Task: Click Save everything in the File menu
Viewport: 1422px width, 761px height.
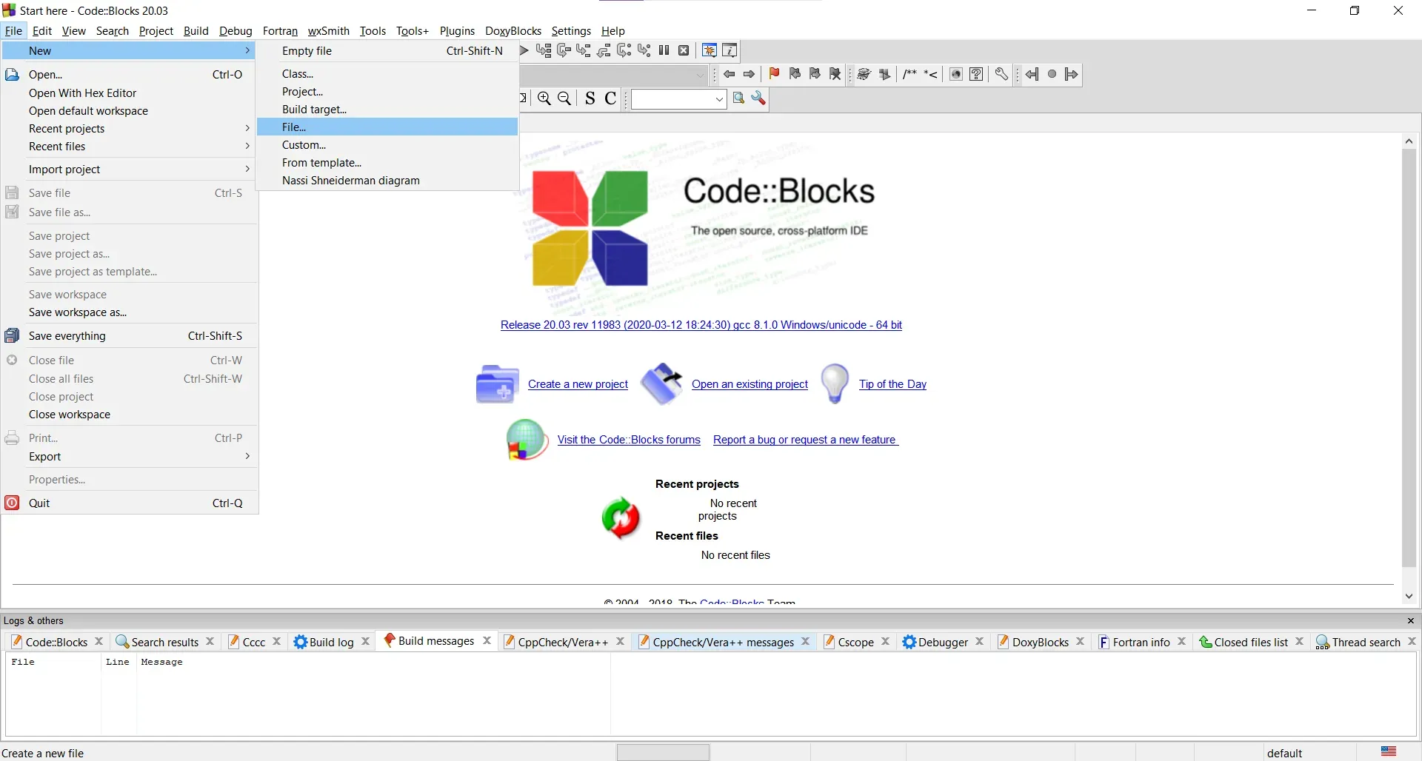Action: pyautogui.click(x=130, y=335)
